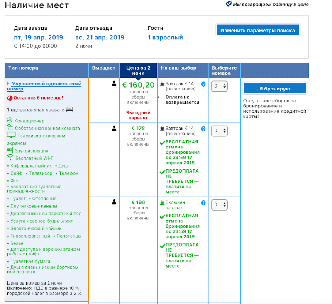Click the free Wi-Fi icon
332x304 pixels.
(10, 157)
